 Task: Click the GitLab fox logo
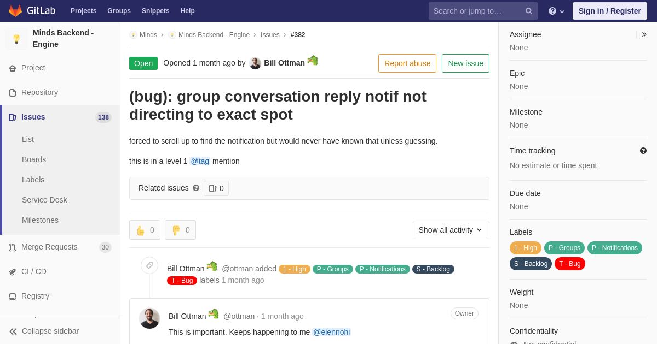click(15, 11)
